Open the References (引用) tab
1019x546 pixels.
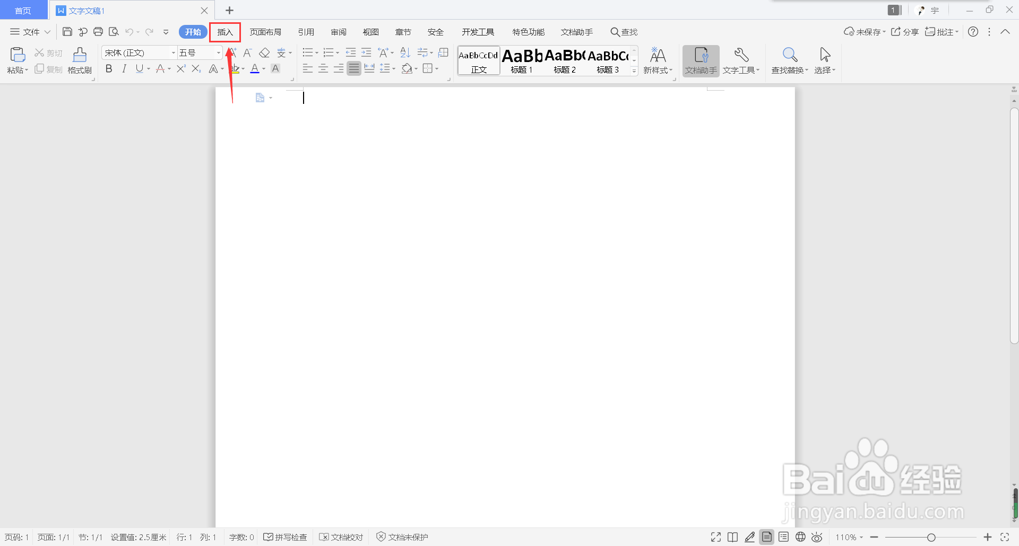coord(306,32)
